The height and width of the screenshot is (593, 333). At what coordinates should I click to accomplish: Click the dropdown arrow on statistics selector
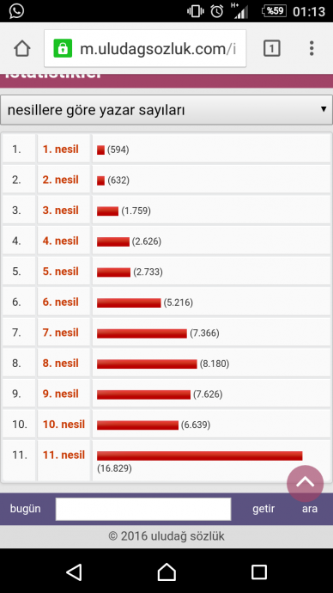(x=324, y=109)
